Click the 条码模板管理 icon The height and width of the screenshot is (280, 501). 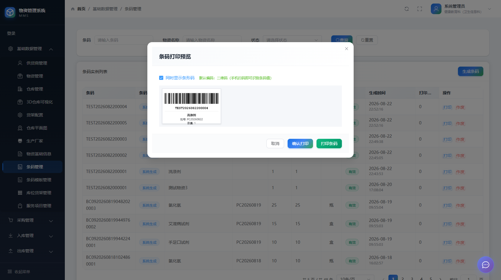click(x=20, y=179)
